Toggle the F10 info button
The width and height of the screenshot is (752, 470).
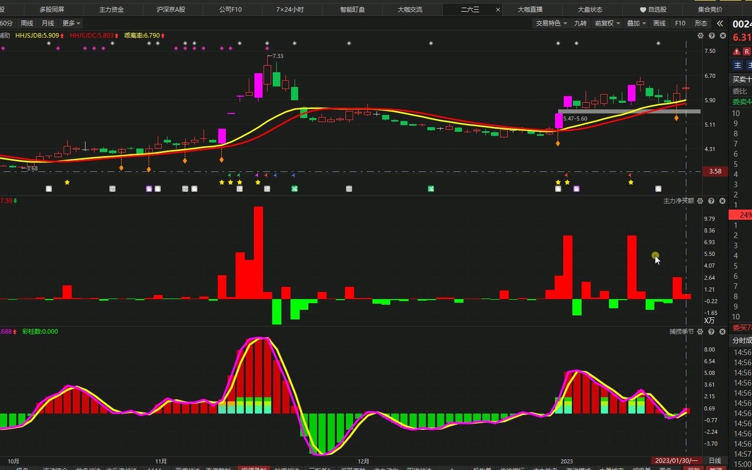680,23
